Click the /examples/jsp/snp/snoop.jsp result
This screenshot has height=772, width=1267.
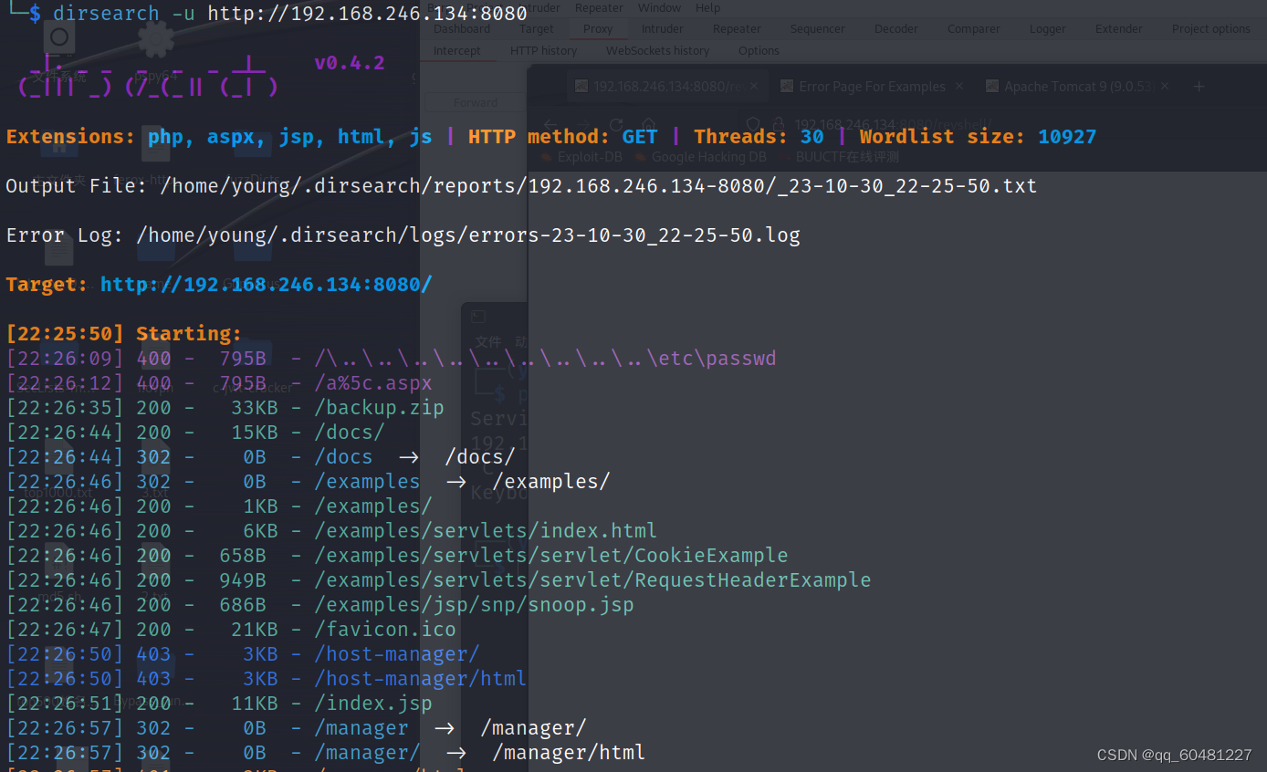pos(319,605)
